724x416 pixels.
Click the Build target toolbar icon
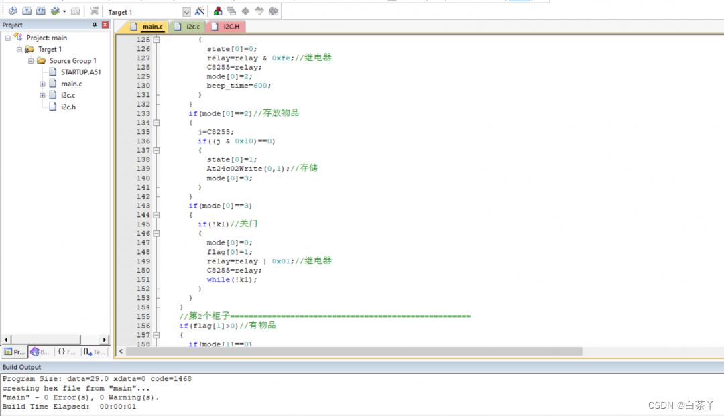coord(27,11)
